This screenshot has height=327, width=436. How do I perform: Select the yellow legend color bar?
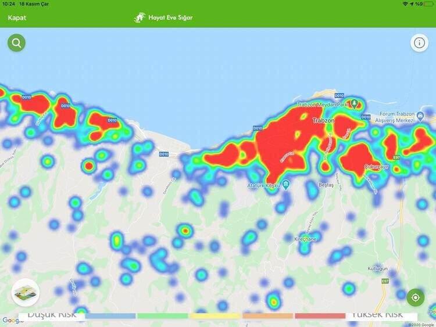tap(214, 316)
